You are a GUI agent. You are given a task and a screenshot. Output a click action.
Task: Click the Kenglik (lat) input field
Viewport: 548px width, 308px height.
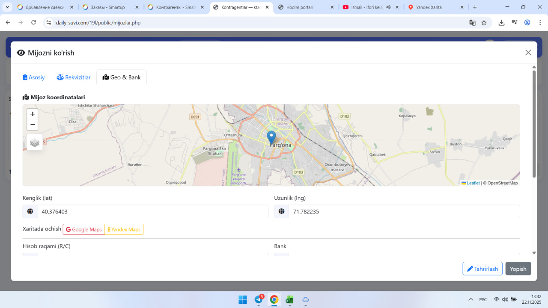[152, 212]
